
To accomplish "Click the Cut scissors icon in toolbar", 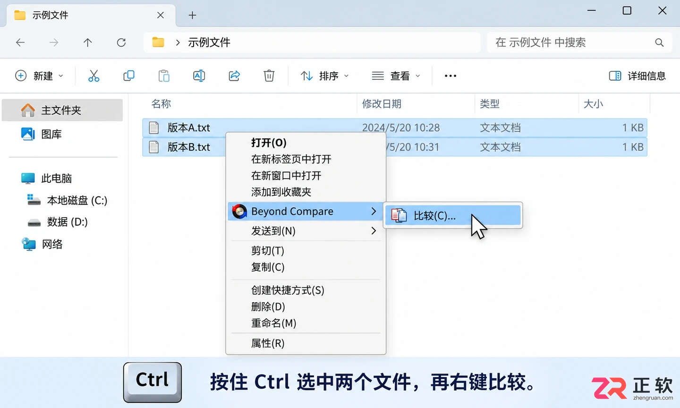I will point(93,76).
